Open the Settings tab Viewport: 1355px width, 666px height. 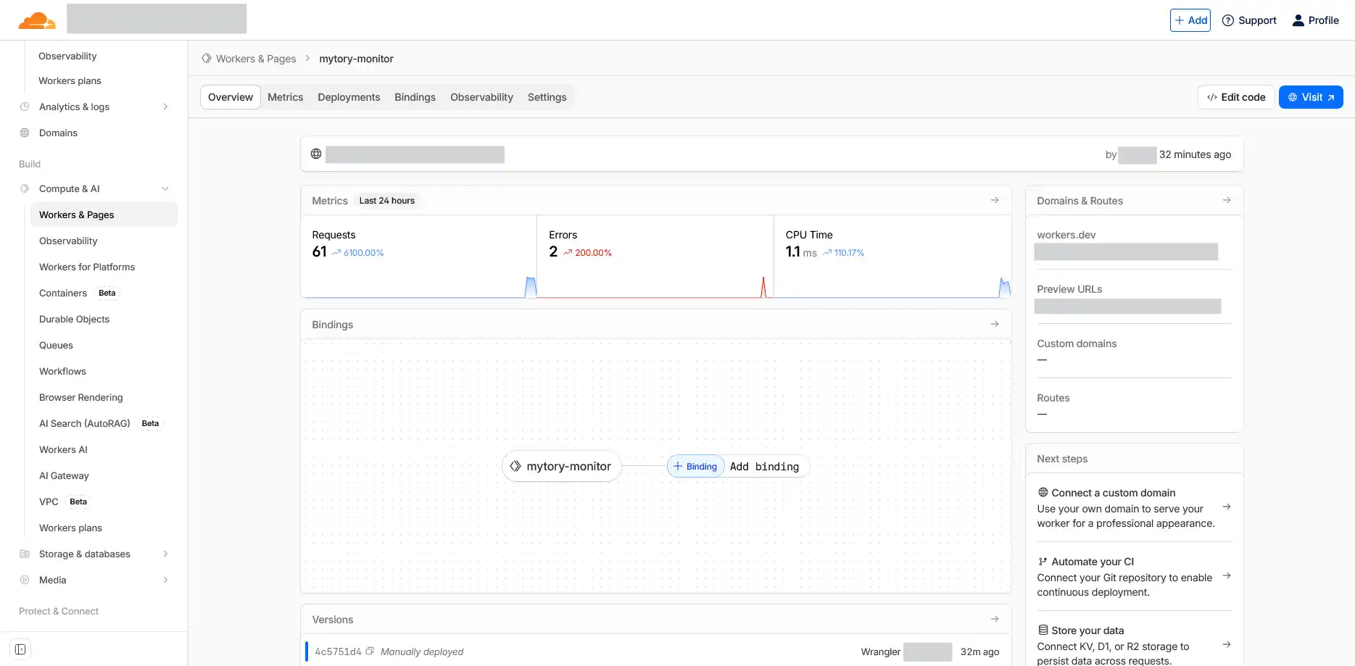pos(547,96)
